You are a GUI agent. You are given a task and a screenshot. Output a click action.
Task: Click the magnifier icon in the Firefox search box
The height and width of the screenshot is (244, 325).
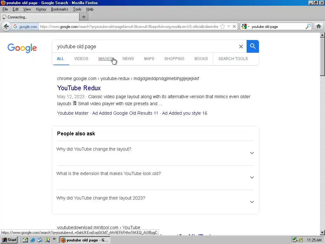pos(308,27)
